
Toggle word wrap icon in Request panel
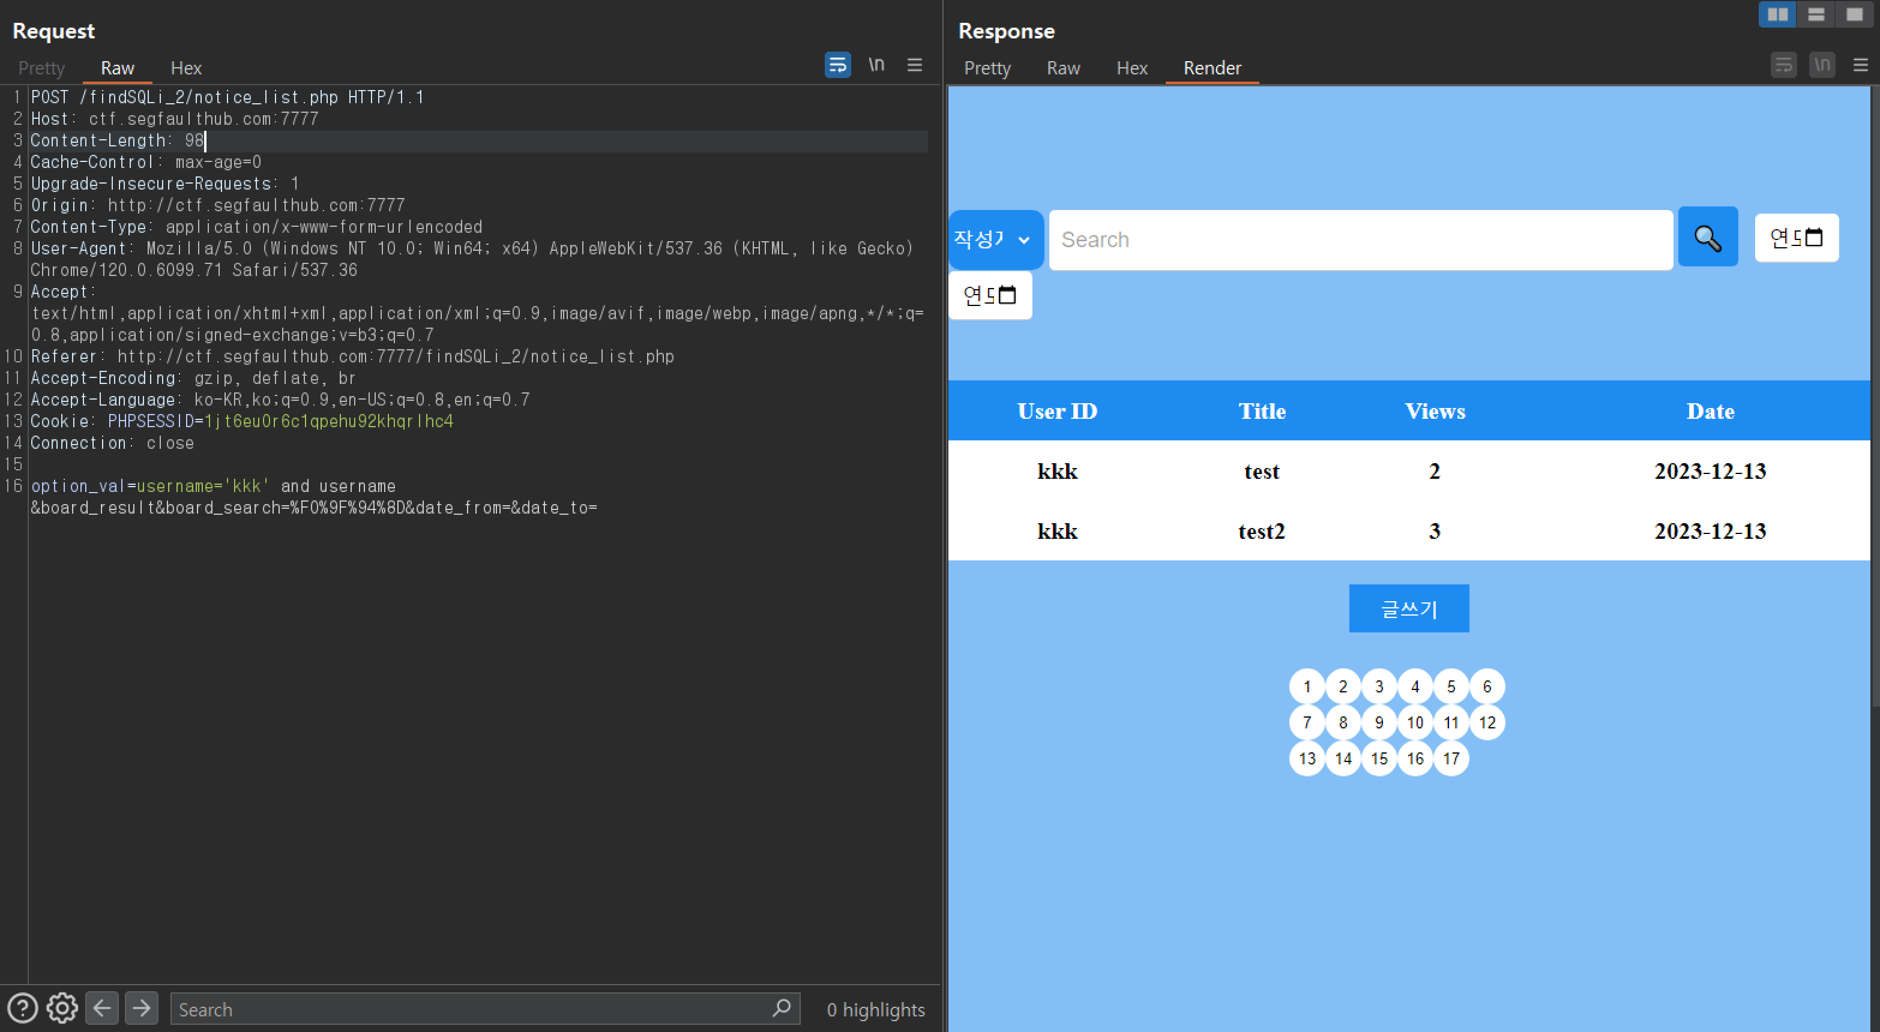point(837,65)
